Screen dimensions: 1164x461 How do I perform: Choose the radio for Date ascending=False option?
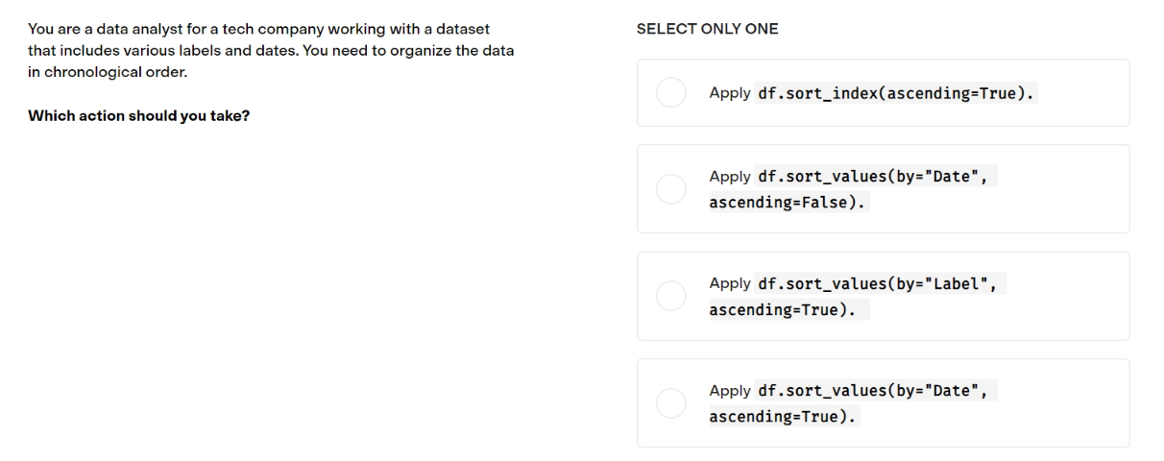(670, 189)
